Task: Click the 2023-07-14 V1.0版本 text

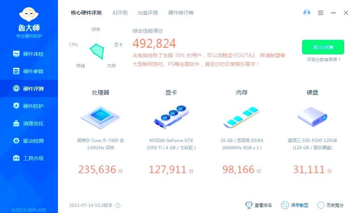Action: click(x=91, y=205)
